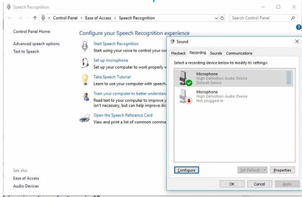This screenshot has width=302, height=197.
Task: Click the up arrow navigation button
Action: tap(35, 18)
